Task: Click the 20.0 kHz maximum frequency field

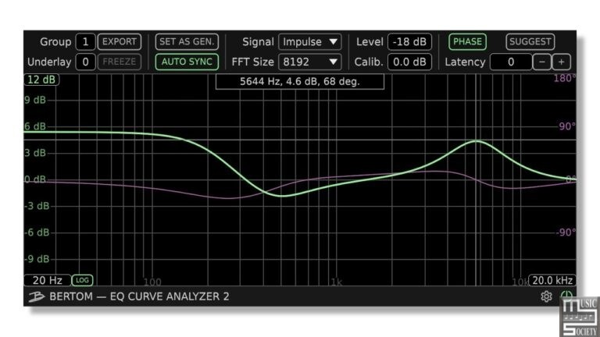Action: (552, 280)
